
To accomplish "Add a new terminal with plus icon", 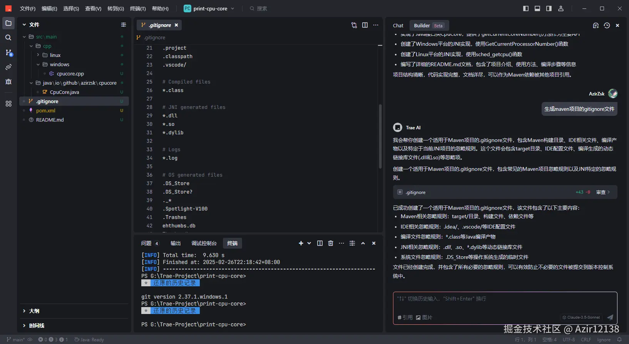I will coord(301,243).
